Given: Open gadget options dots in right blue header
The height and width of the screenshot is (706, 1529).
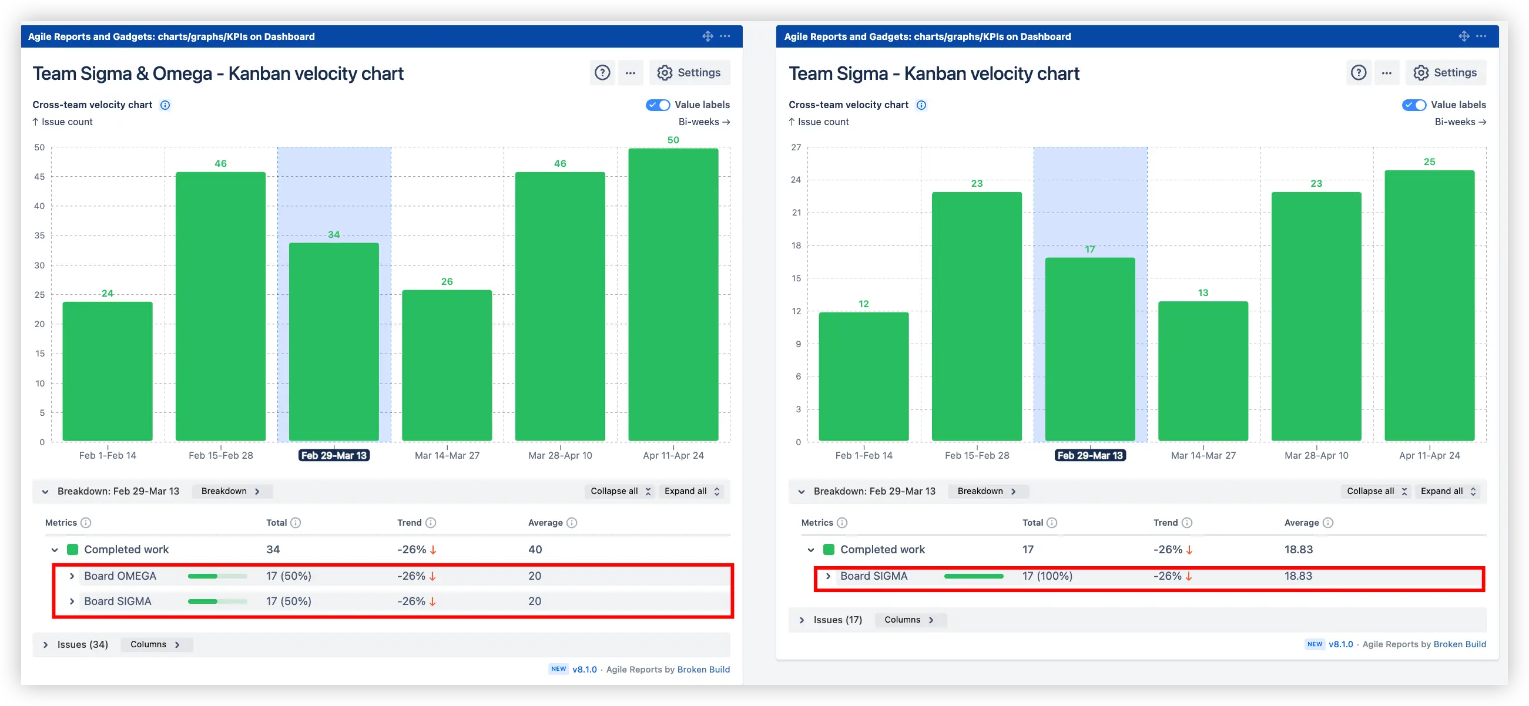Looking at the screenshot, I should coord(1481,36).
